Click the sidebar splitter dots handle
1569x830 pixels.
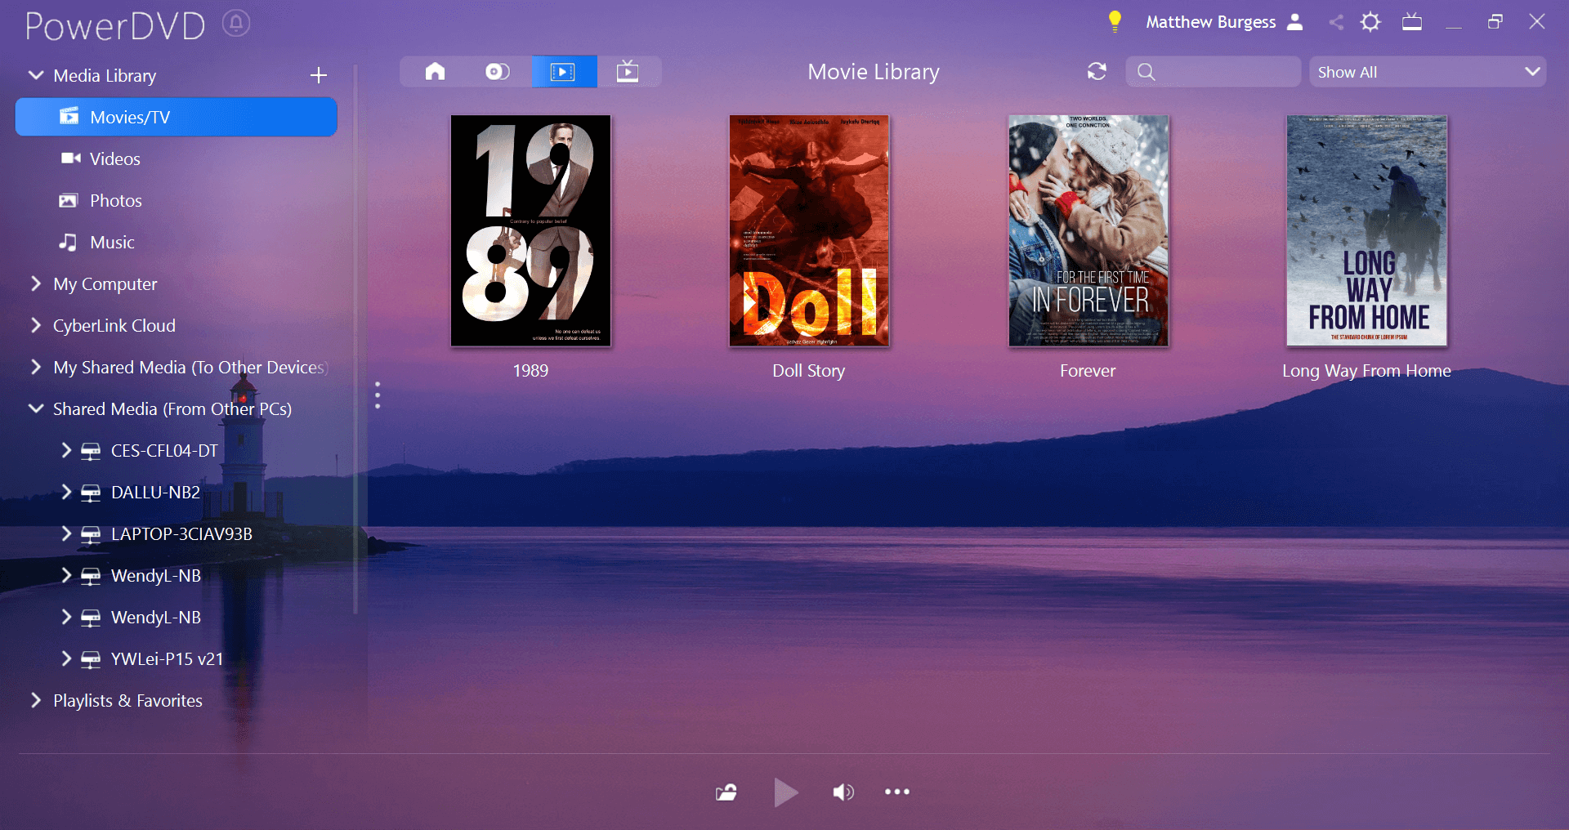[x=378, y=395]
